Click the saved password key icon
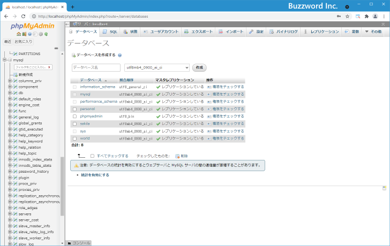Screen dimensions: 390x246 click(339, 17)
